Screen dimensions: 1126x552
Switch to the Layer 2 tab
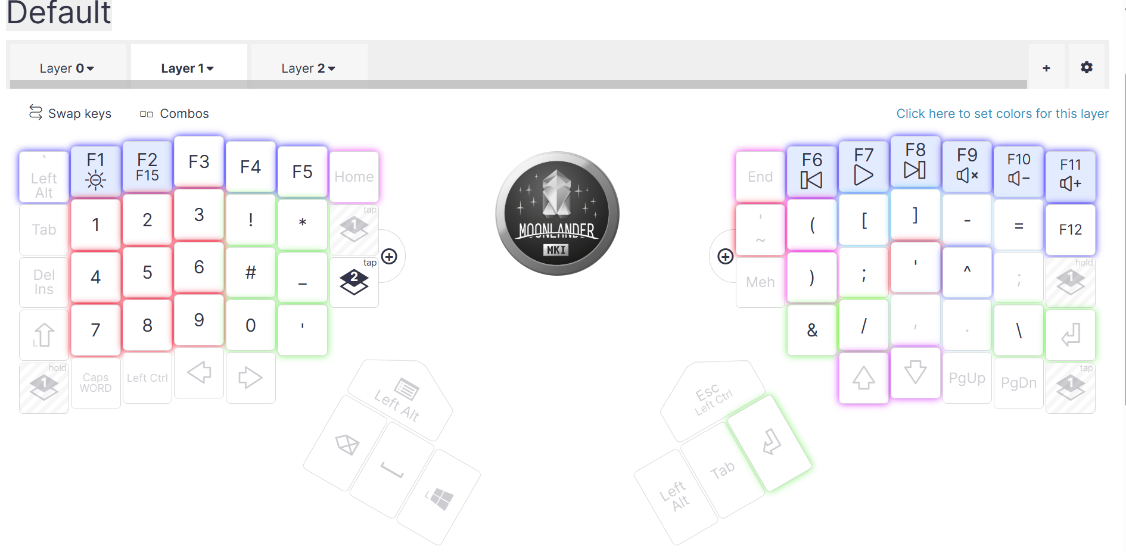(309, 68)
